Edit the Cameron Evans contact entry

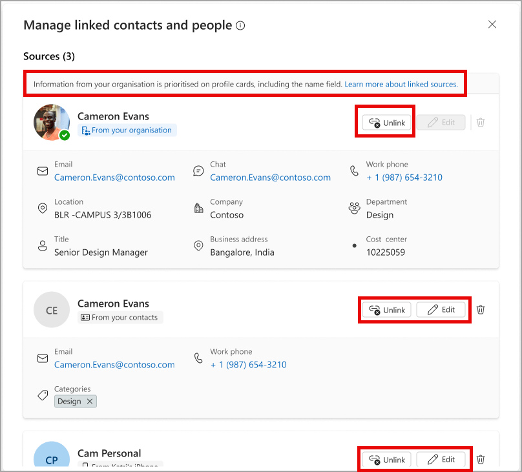pyautogui.click(x=443, y=309)
